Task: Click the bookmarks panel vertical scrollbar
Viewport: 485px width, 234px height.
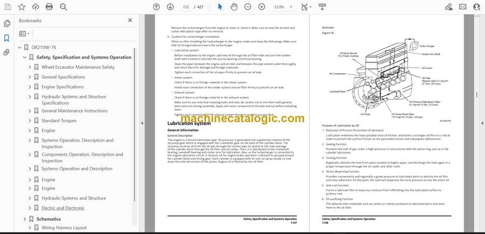Action: tap(135, 124)
